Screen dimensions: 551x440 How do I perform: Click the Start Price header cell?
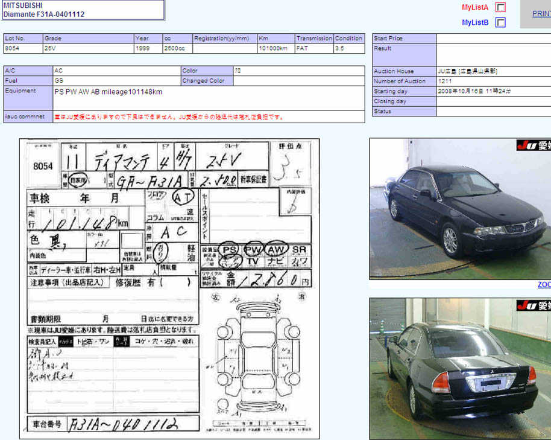(x=405, y=39)
